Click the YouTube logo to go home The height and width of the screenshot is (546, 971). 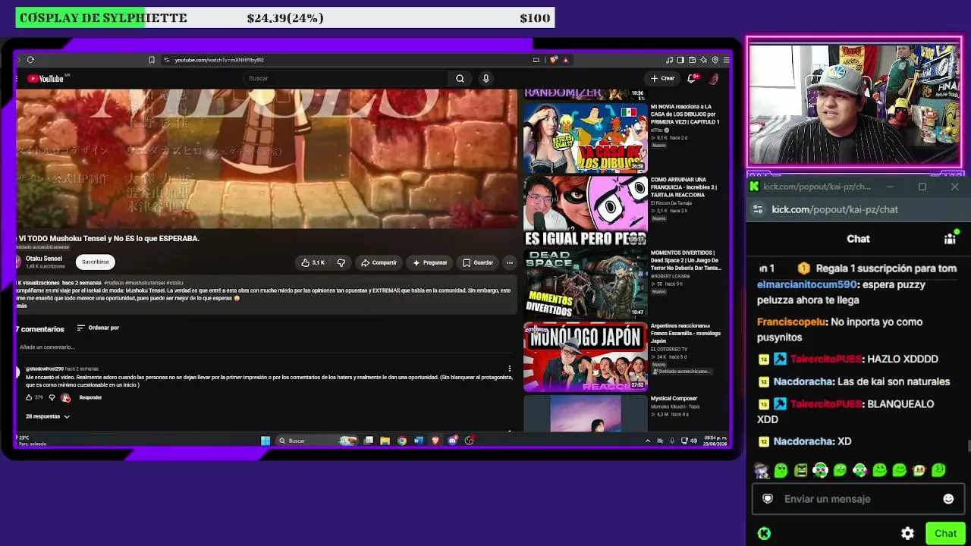(46, 78)
